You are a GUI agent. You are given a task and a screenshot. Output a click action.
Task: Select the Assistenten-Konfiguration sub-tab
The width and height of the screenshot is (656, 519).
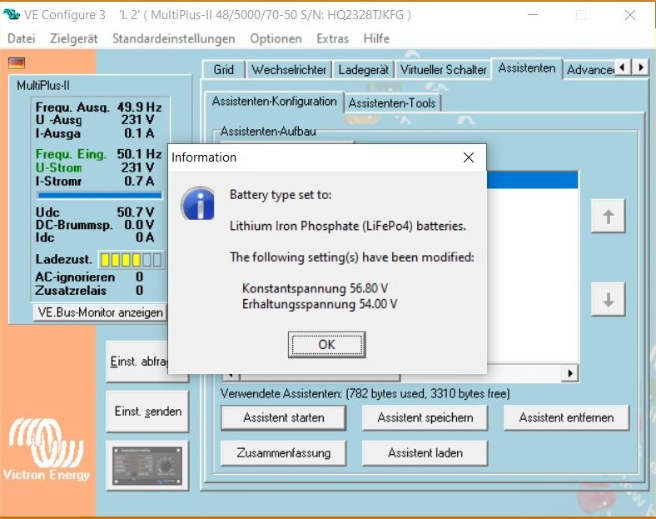point(275,102)
